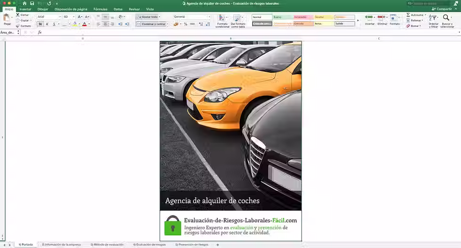
Task: Align text to the top
Action: (98, 17)
